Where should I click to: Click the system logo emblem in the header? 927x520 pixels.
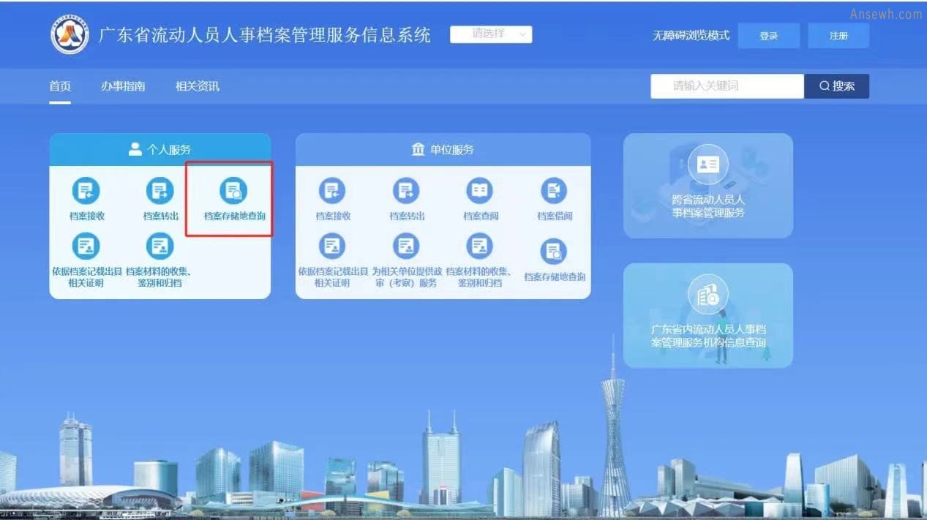70,34
